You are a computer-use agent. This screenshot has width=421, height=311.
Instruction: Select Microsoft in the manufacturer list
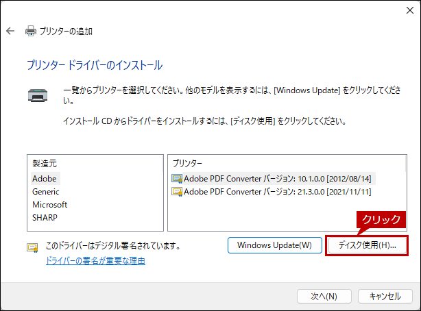tap(49, 205)
